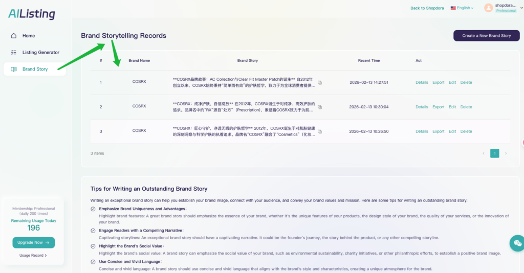Viewport: 524px width, 273px height.
Task: Select page 1 in pagination
Action: point(495,153)
